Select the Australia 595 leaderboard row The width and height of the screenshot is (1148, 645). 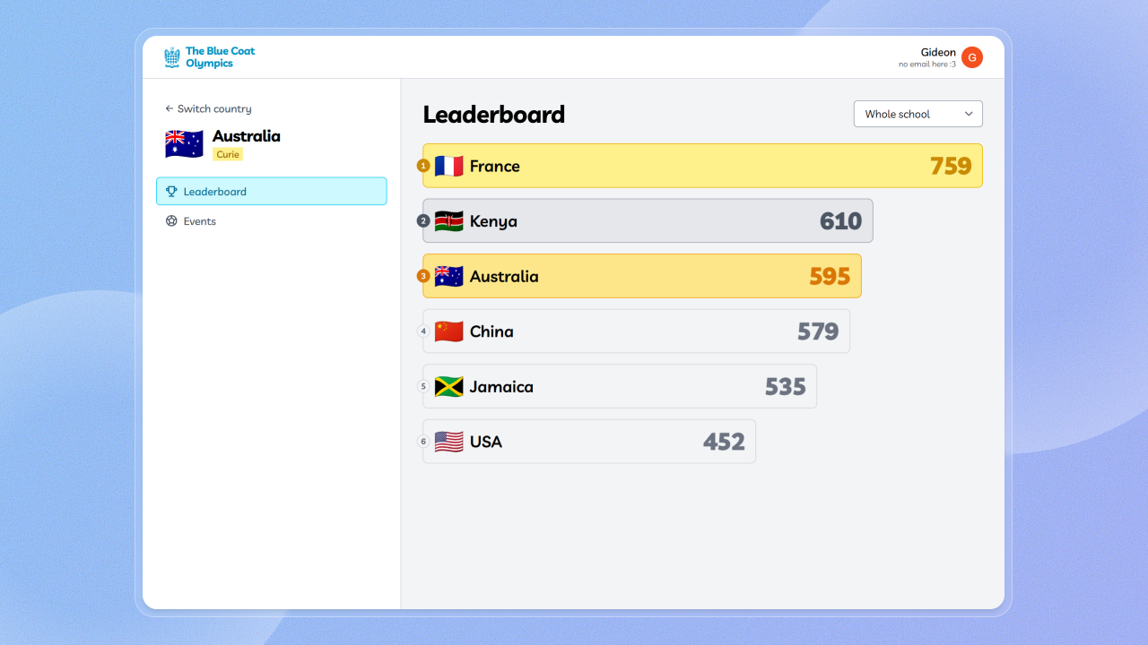click(x=641, y=276)
